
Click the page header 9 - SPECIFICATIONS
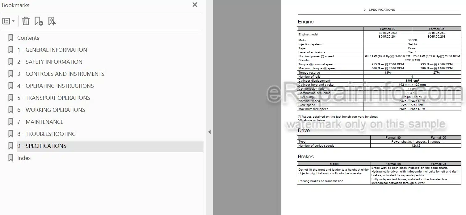coord(379,10)
